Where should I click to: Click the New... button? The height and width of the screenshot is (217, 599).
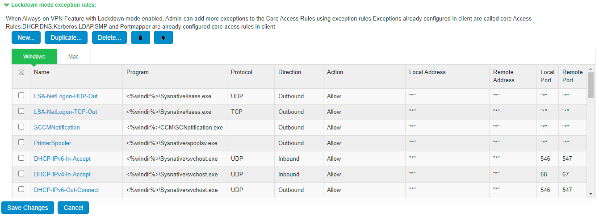tap(26, 38)
